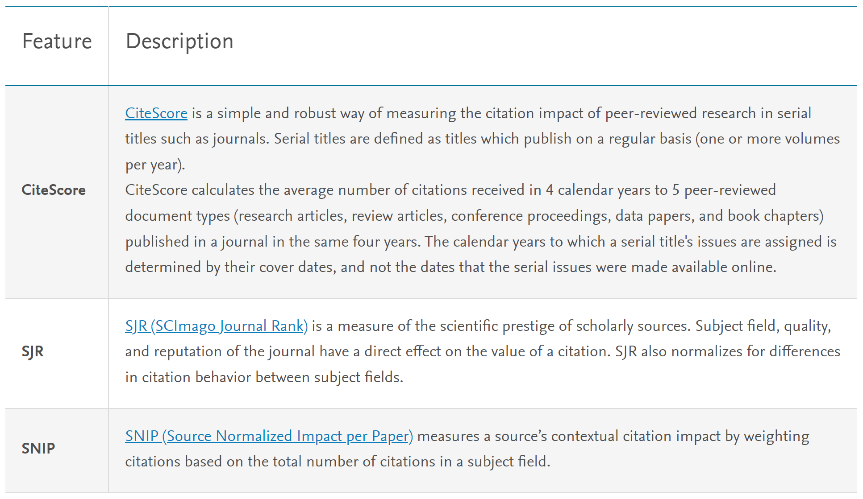Click the line starting "document types (research articles"
Screen dimensions: 863x499
[x=474, y=216]
